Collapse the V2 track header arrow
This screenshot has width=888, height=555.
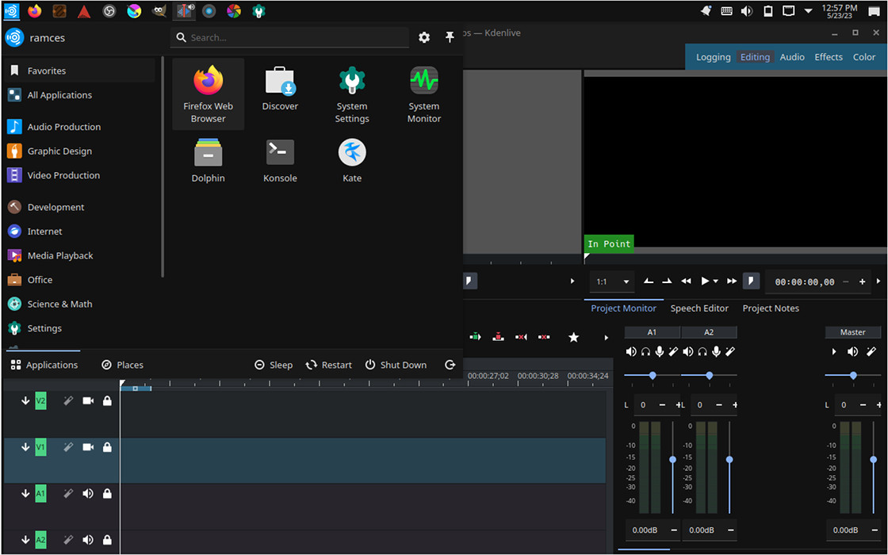pyautogui.click(x=25, y=400)
